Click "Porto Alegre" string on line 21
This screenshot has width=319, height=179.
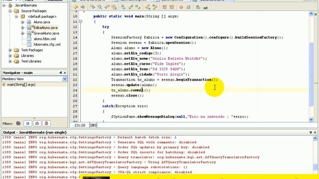tap(170, 74)
